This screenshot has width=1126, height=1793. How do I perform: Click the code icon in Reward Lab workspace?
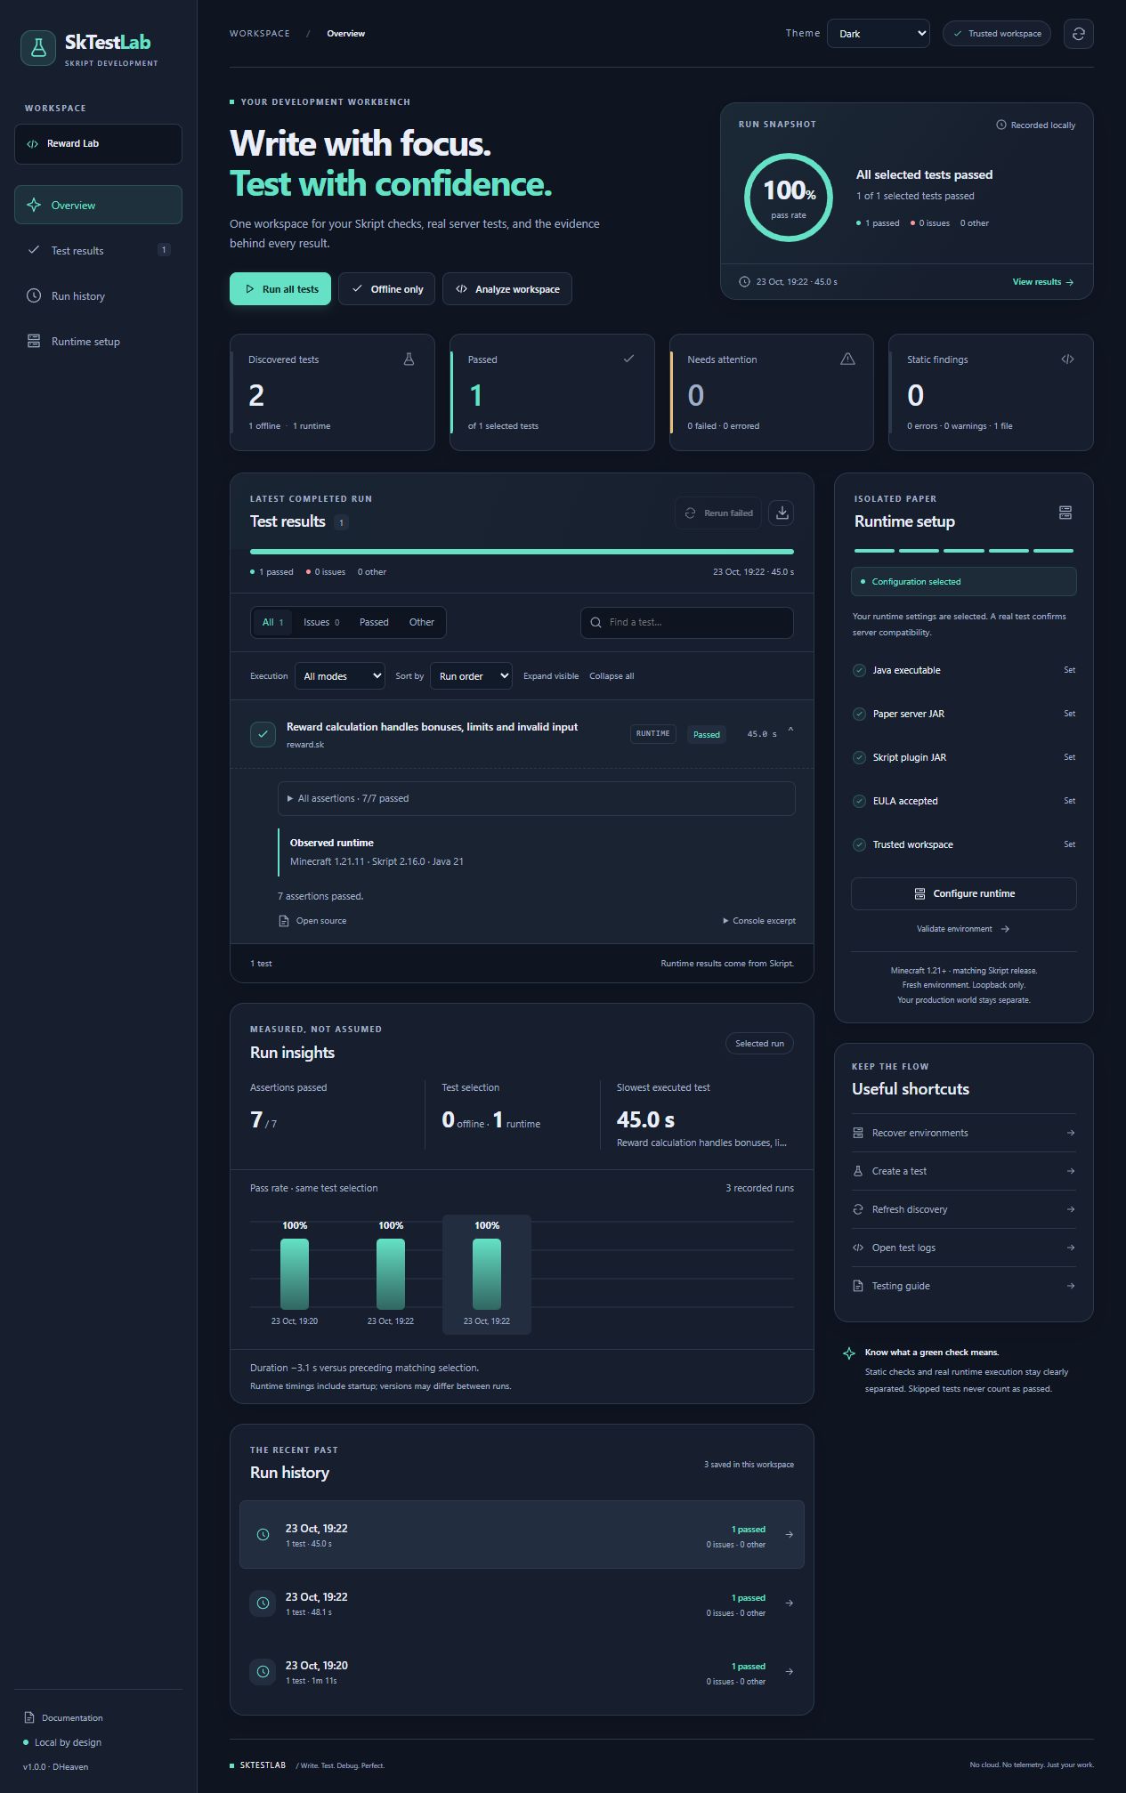(33, 144)
